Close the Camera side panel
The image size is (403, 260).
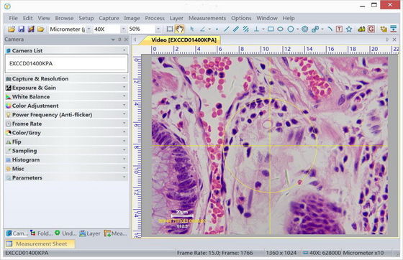point(126,40)
